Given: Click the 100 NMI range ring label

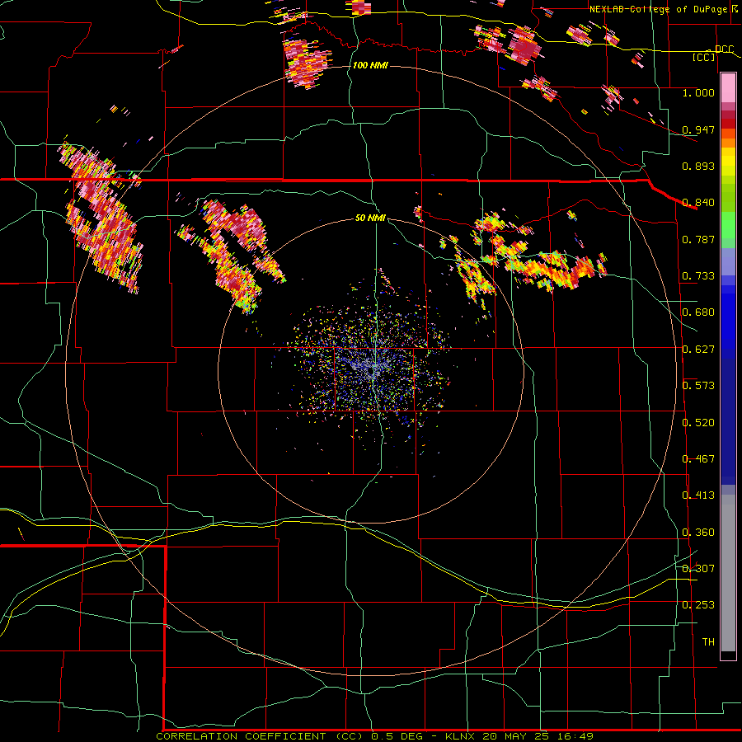Looking at the screenshot, I should (370, 65).
